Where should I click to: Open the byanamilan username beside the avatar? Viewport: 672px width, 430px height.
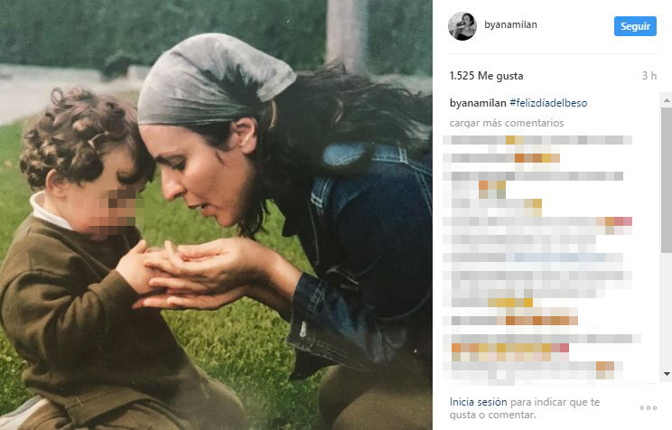point(510,25)
